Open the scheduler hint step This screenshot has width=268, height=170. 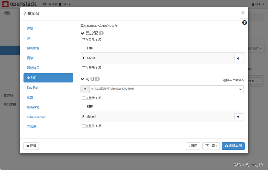pyautogui.click(x=37, y=117)
